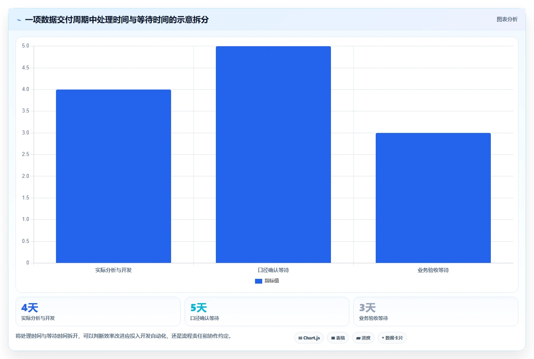Click the 图表分析 label in header
This screenshot has width=534, height=359.
(x=507, y=19)
